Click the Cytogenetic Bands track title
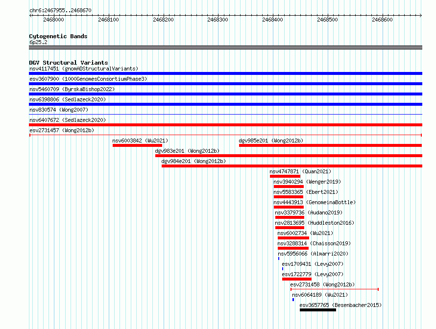 pyautogui.click(x=58, y=36)
